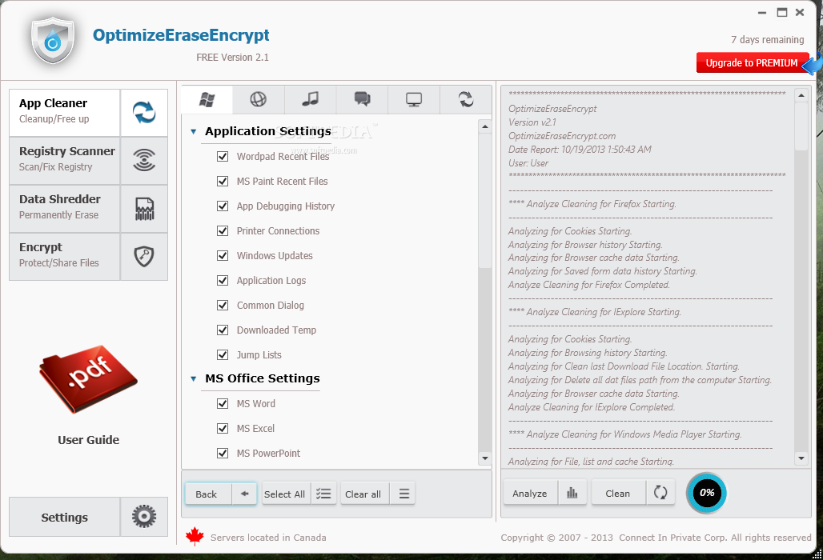Switch to the music note media tab
This screenshot has width=823, height=560.
tap(310, 99)
